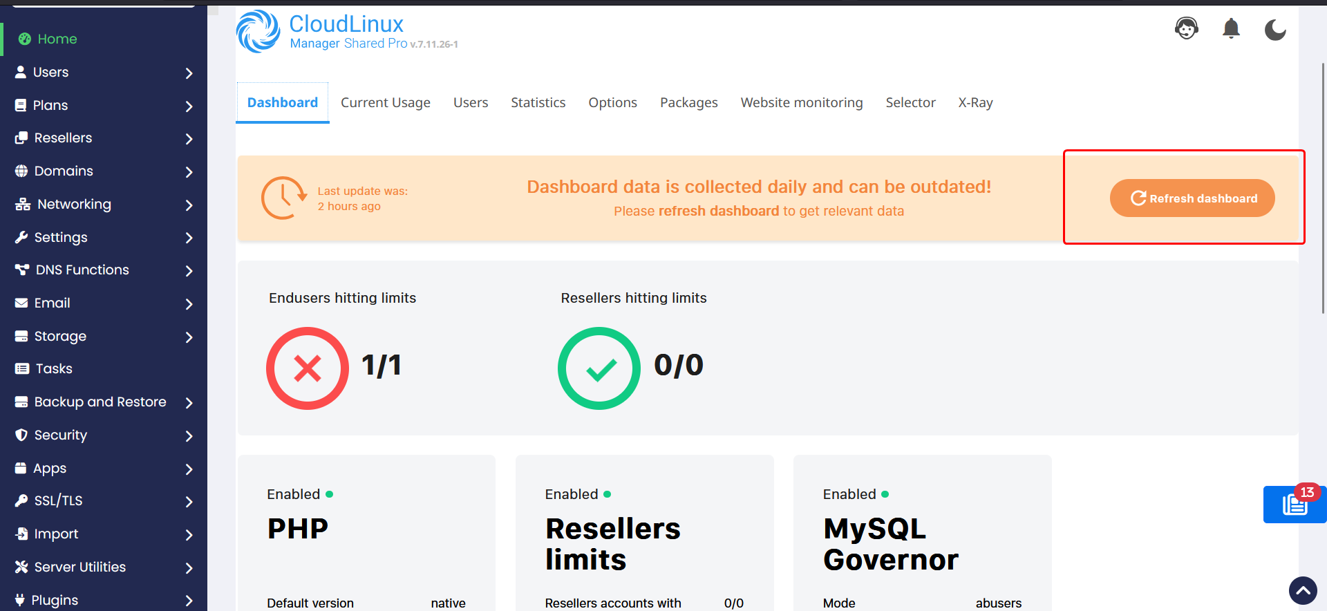The image size is (1327, 611).
Task: Open the Website monitoring tab
Action: pyautogui.click(x=801, y=103)
